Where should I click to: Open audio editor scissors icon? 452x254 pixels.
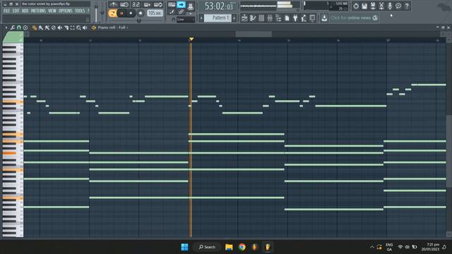[381, 6]
